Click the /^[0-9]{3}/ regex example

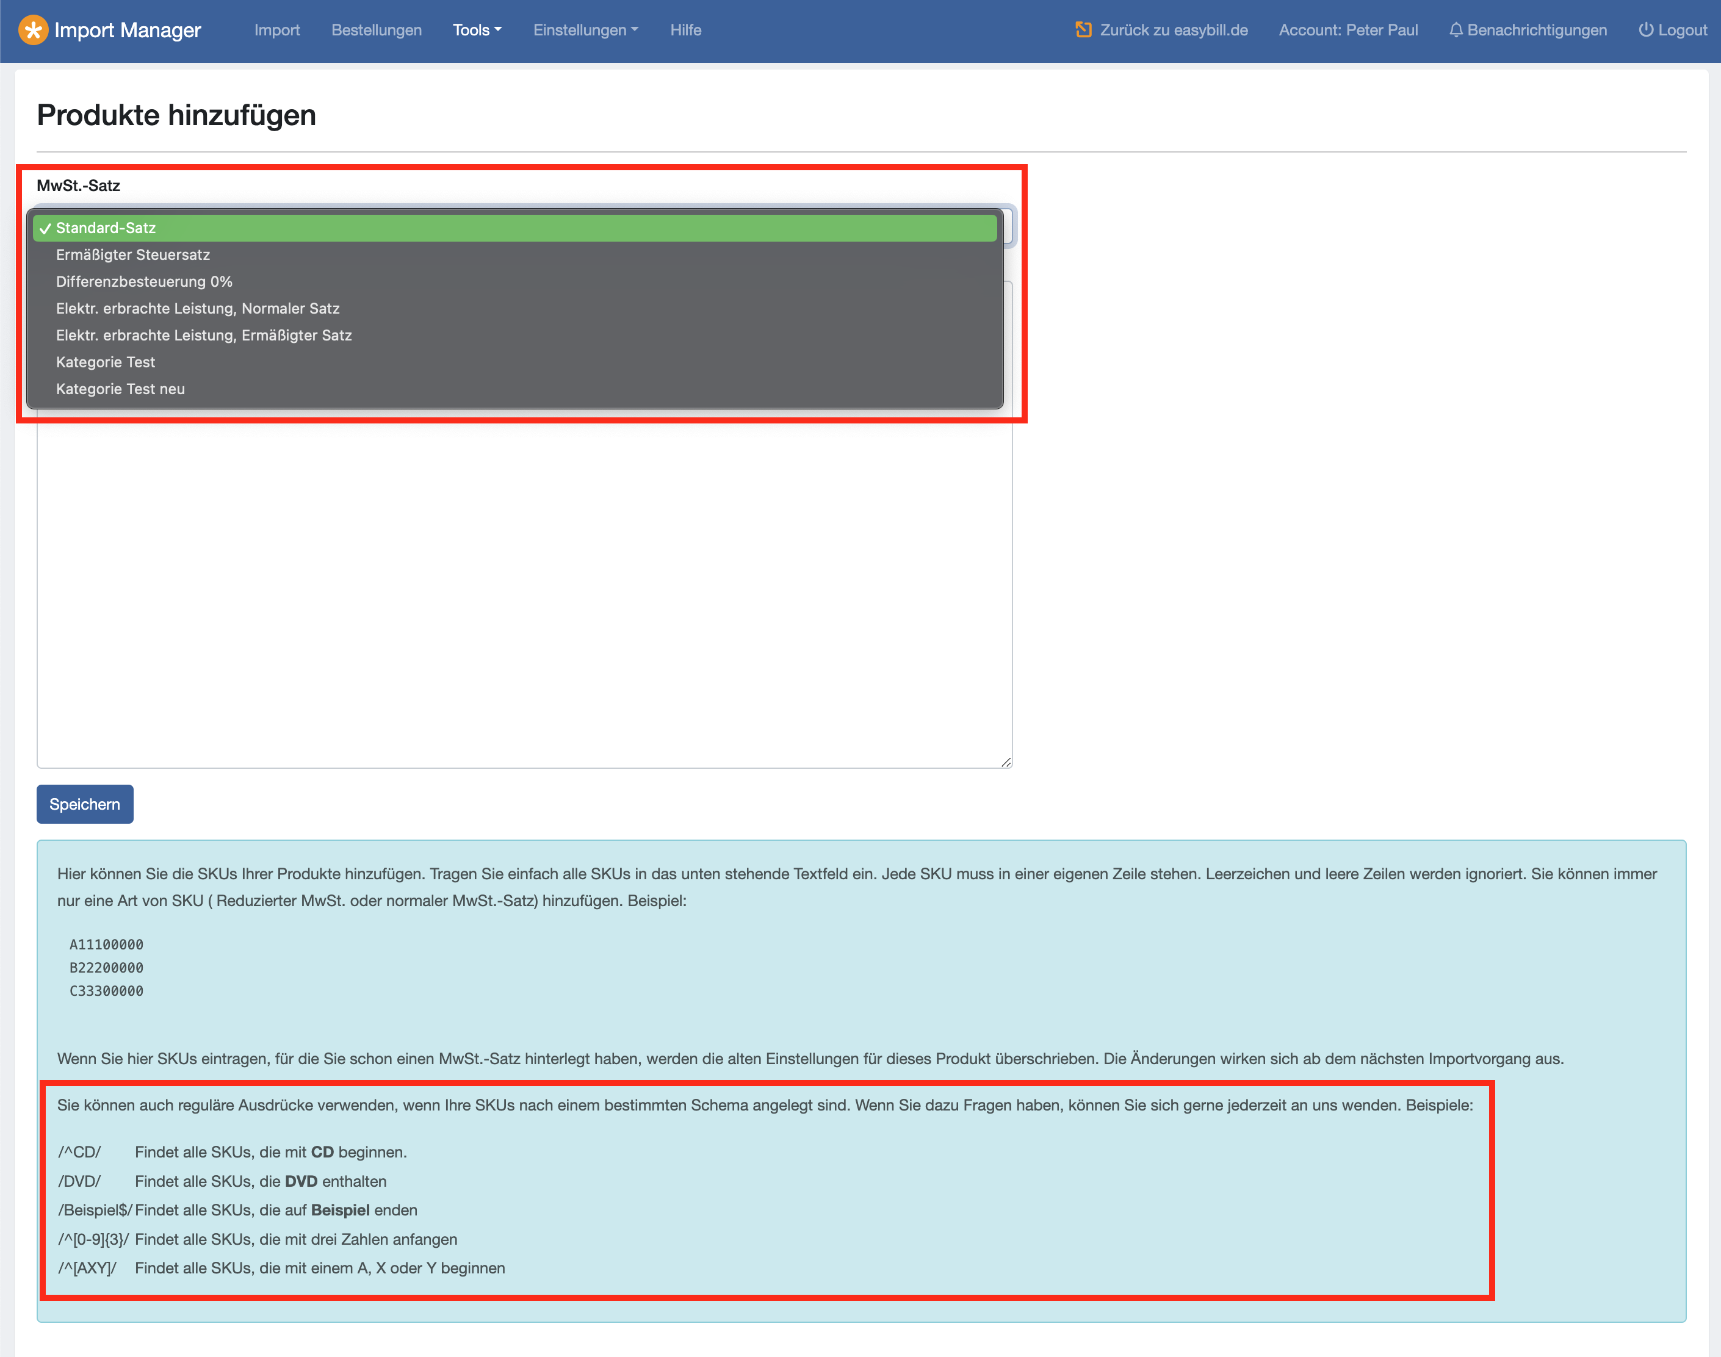[x=93, y=1239]
